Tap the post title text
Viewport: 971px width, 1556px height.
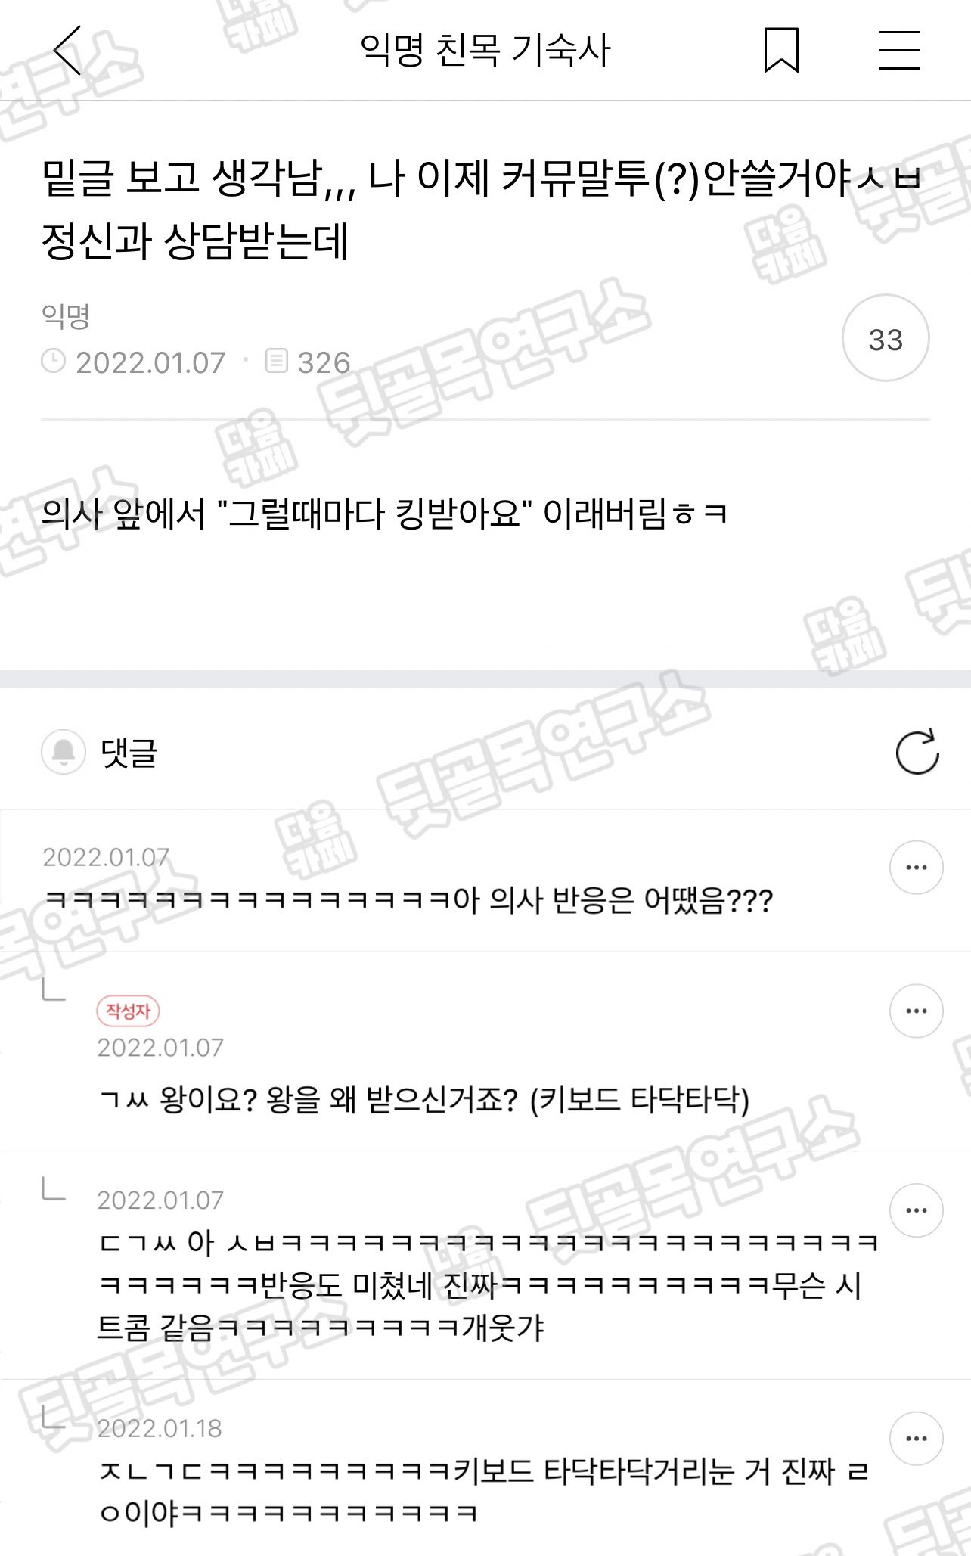click(482, 210)
